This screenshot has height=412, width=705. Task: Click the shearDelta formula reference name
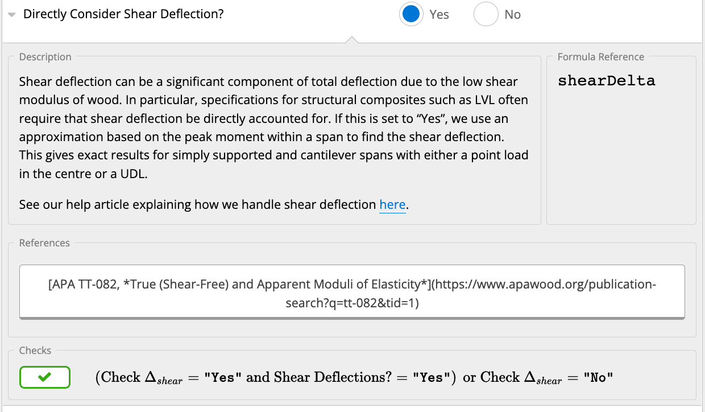607,81
